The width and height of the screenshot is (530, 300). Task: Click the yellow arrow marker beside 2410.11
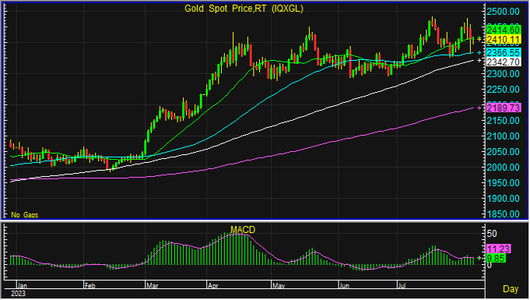479,39
